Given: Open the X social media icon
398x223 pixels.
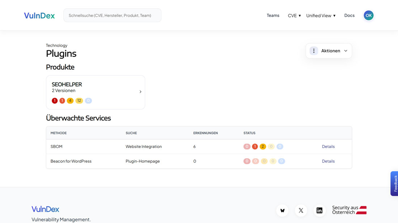Looking at the screenshot, I should (x=301, y=210).
